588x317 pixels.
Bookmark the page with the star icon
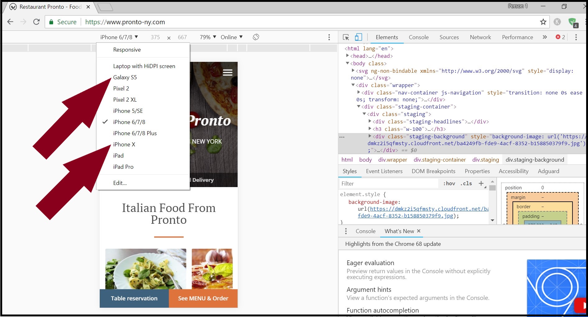coord(543,22)
